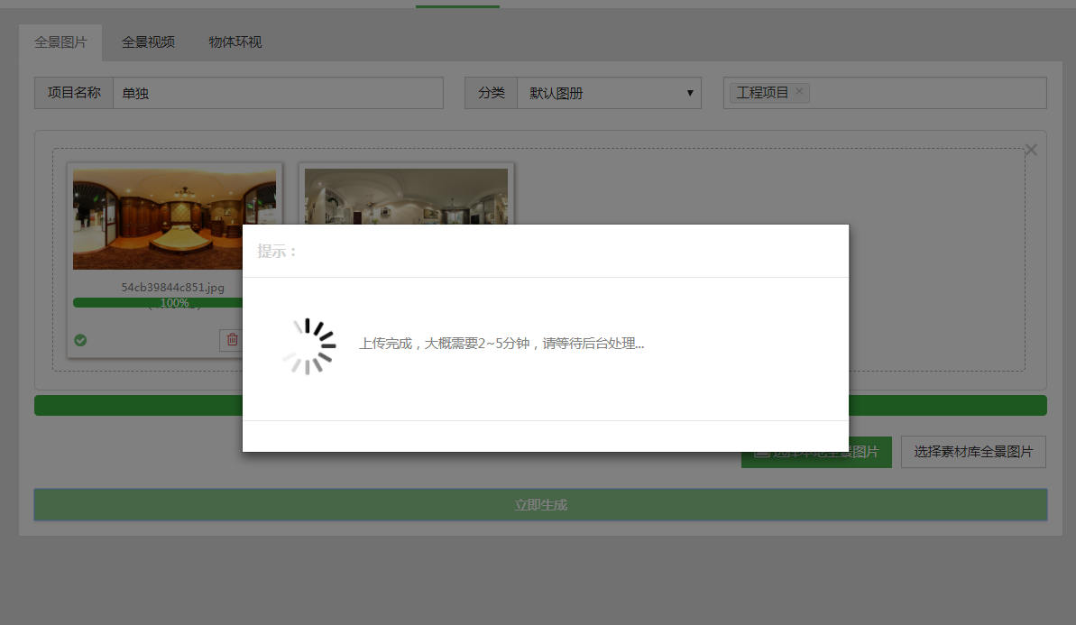This screenshot has width=1076, height=625.
Task: Select the second white living room panorama thumbnail
Action: pyautogui.click(x=406, y=196)
